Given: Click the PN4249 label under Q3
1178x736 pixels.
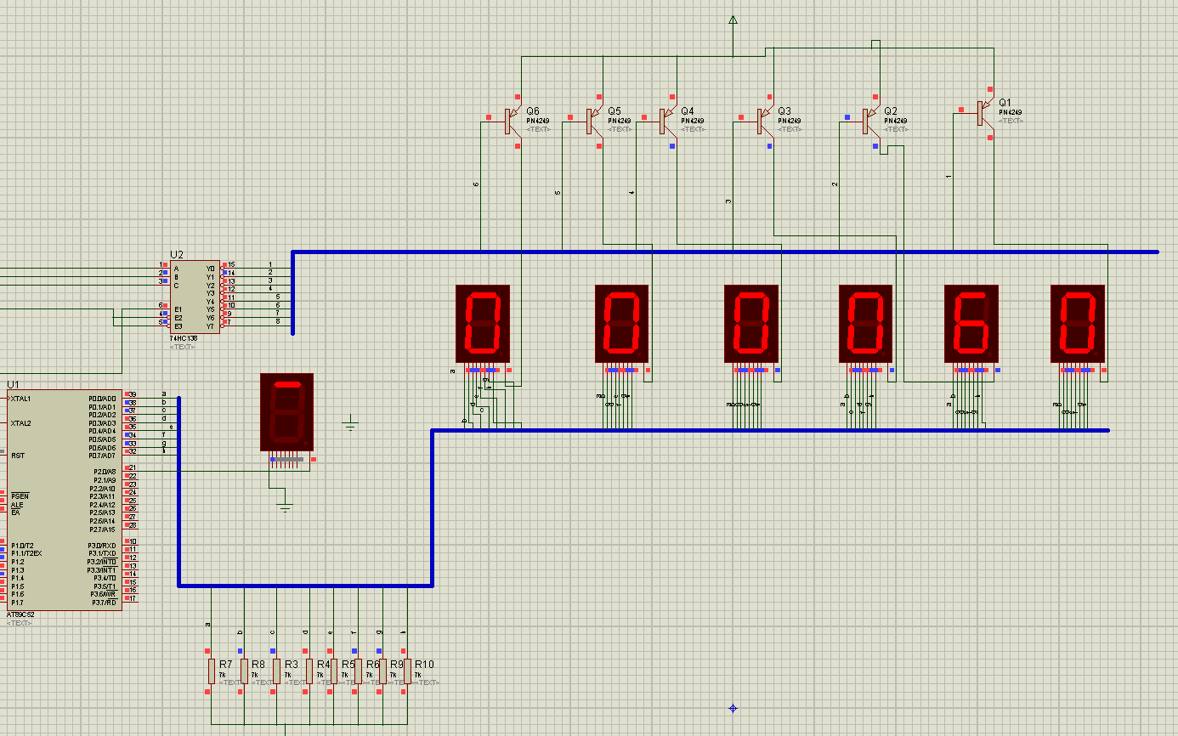Looking at the screenshot, I should click(x=790, y=121).
